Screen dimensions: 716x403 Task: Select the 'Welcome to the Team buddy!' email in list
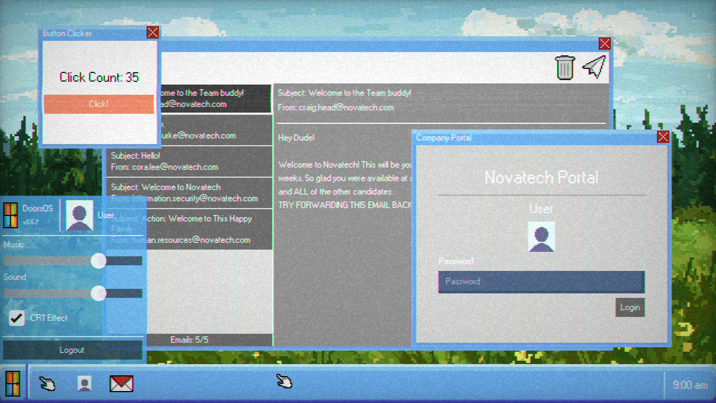pyautogui.click(x=215, y=98)
